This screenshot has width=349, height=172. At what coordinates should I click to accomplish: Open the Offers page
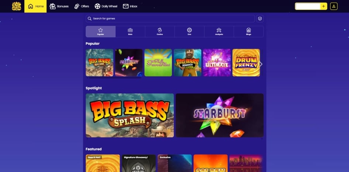(x=82, y=6)
